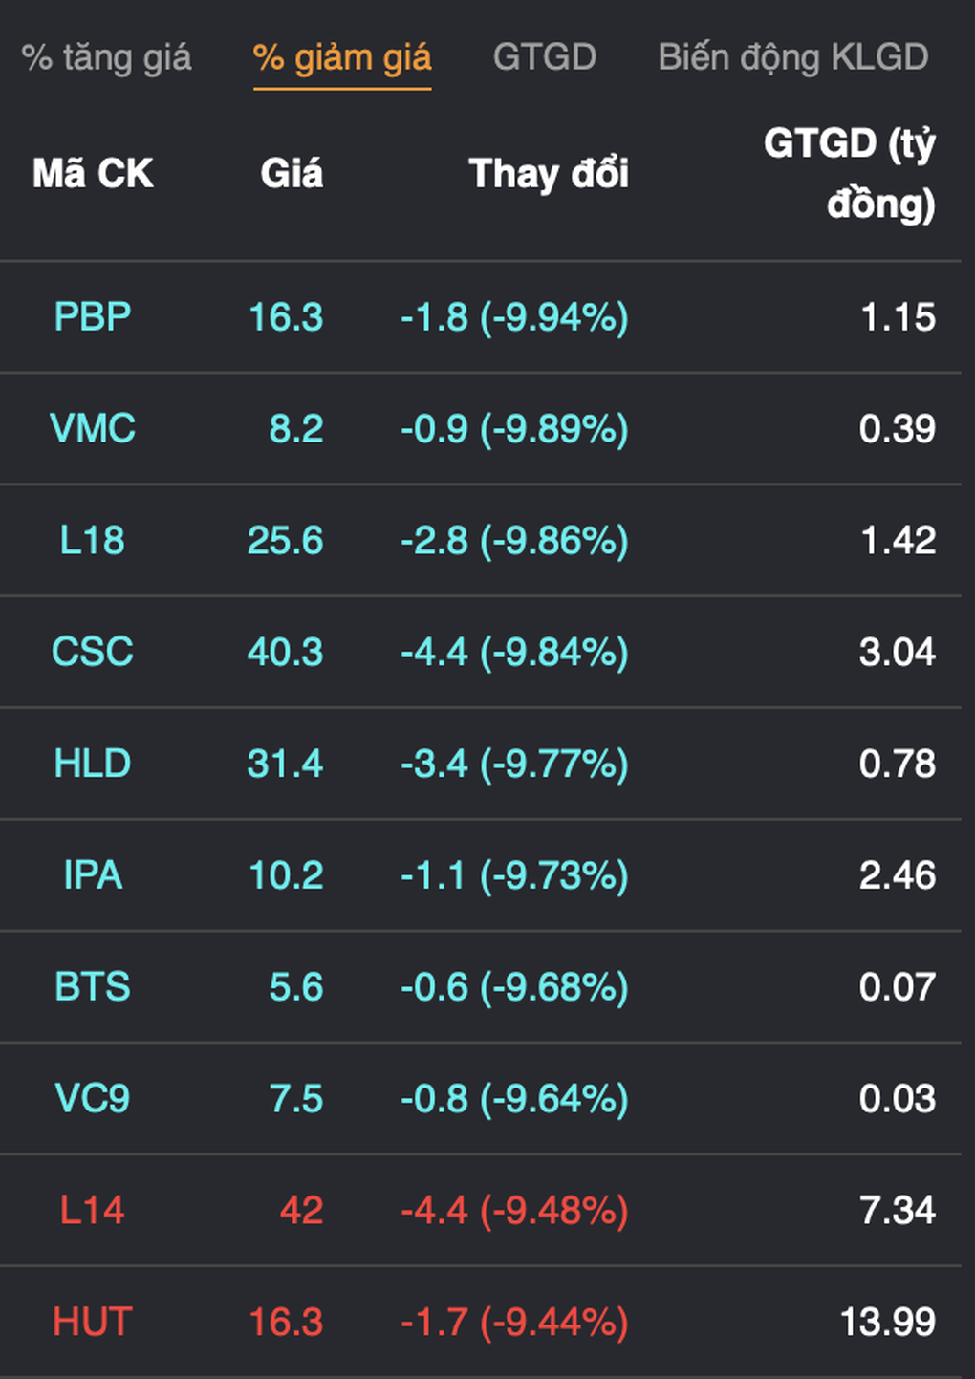Open the CSC stock symbol
This screenshot has height=1379, width=975.
click(x=93, y=652)
